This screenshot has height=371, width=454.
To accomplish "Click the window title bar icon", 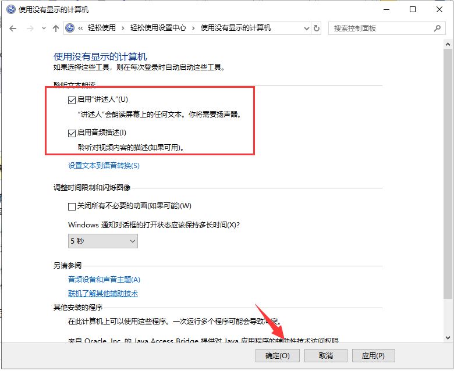I will pos(10,9).
